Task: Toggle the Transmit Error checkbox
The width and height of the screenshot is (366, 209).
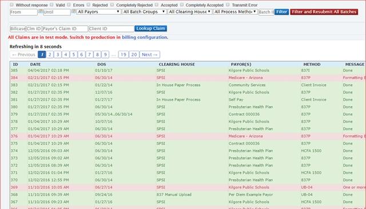Action: click(x=228, y=5)
